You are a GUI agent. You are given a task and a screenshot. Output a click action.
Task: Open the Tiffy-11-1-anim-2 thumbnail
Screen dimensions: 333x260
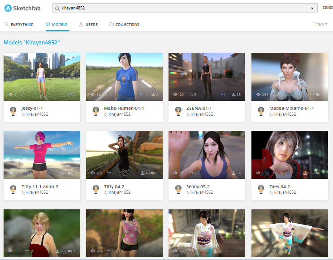click(42, 155)
